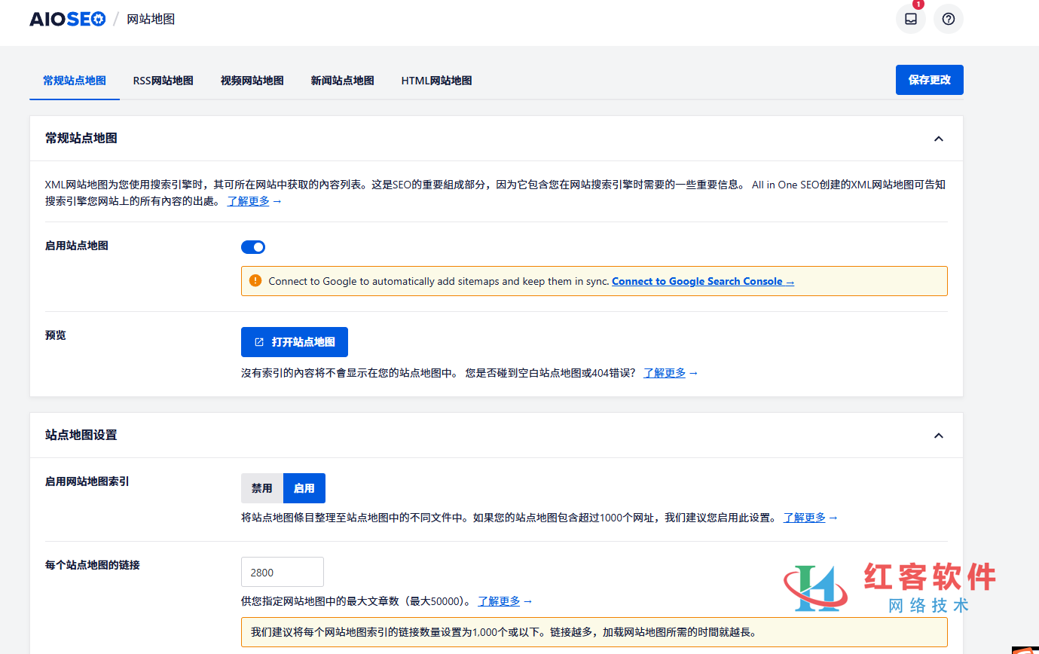Click the 站点地图设置 section heading

click(x=81, y=435)
